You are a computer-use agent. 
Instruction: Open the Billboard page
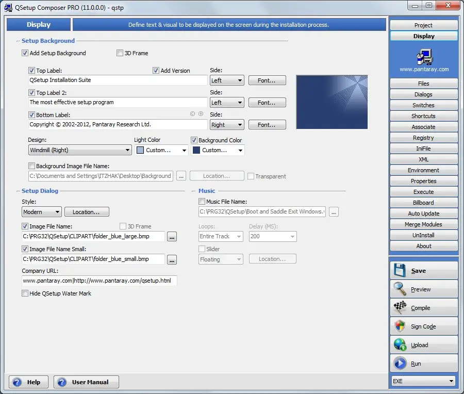point(423,203)
